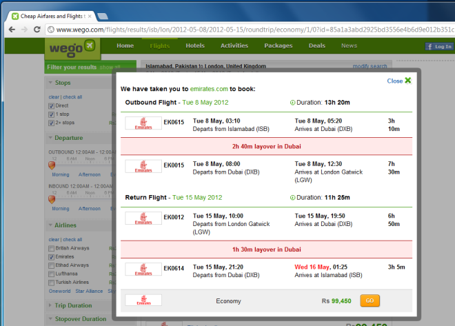The width and height of the screenshot is (455, 326).
Task: Open the Deals navigation tab
Action: click(317, 45)
